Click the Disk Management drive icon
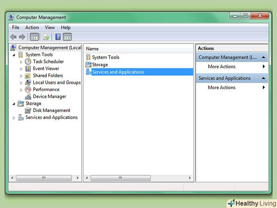277x208 pixels. (x=28, y=110)
